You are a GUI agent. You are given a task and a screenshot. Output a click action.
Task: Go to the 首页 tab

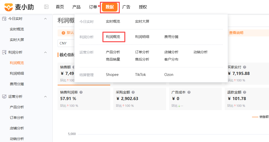(x=60, y=7)
